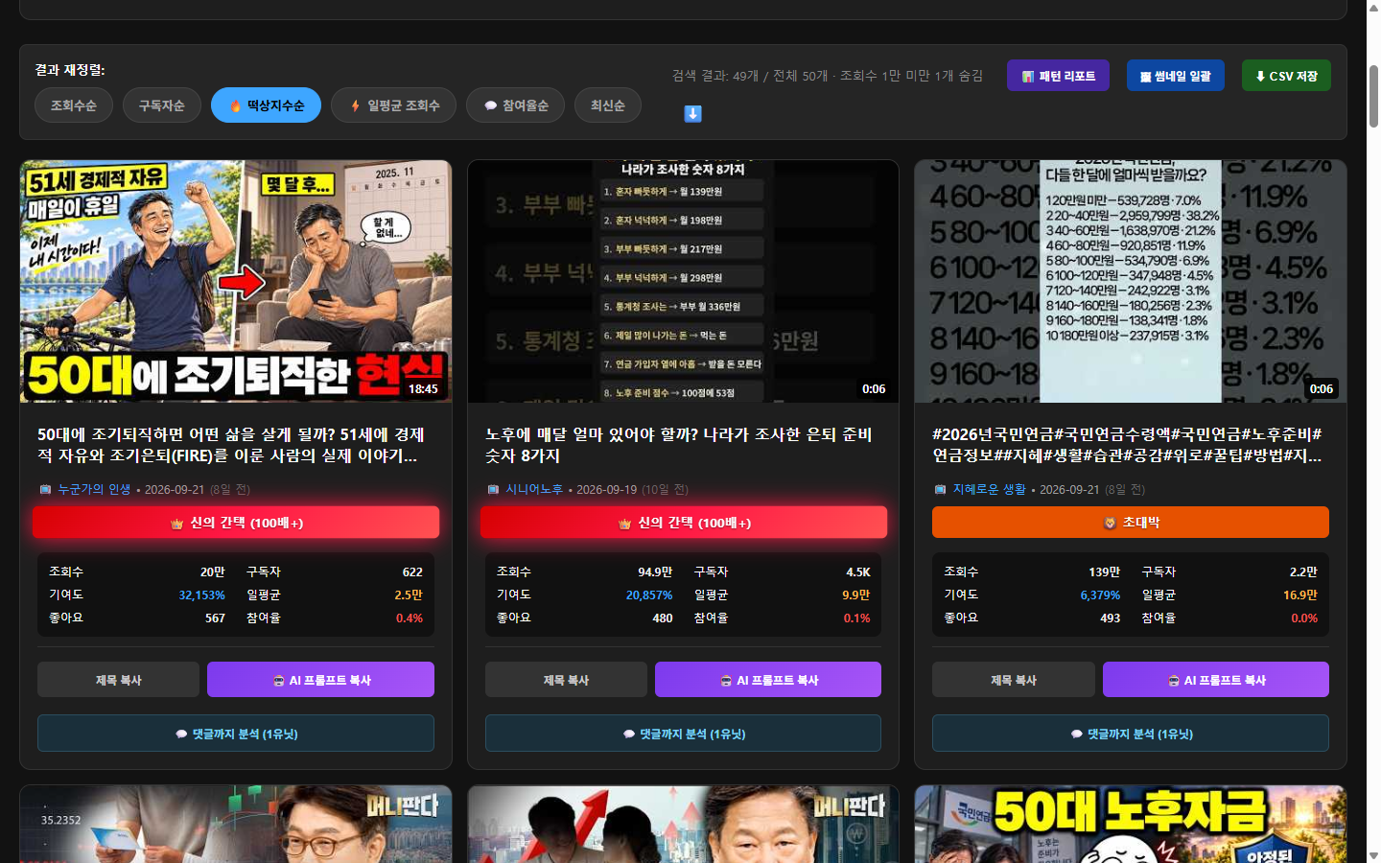Open the 나라가 조사한 숫자 8가지 thumbnail
This screenshot has height=863, width=1381.
click(683, 281)
